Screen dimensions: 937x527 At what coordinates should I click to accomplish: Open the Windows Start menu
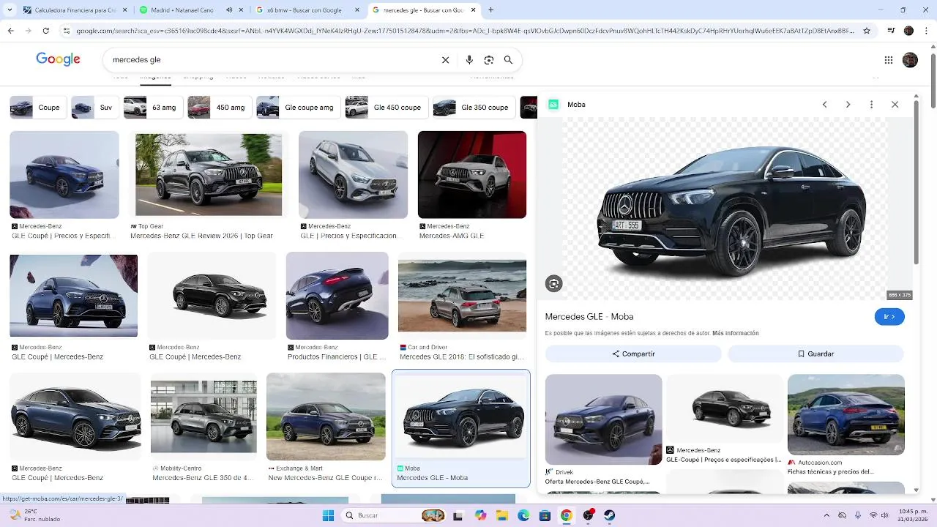pyautogui.click(x=328, y=515)
